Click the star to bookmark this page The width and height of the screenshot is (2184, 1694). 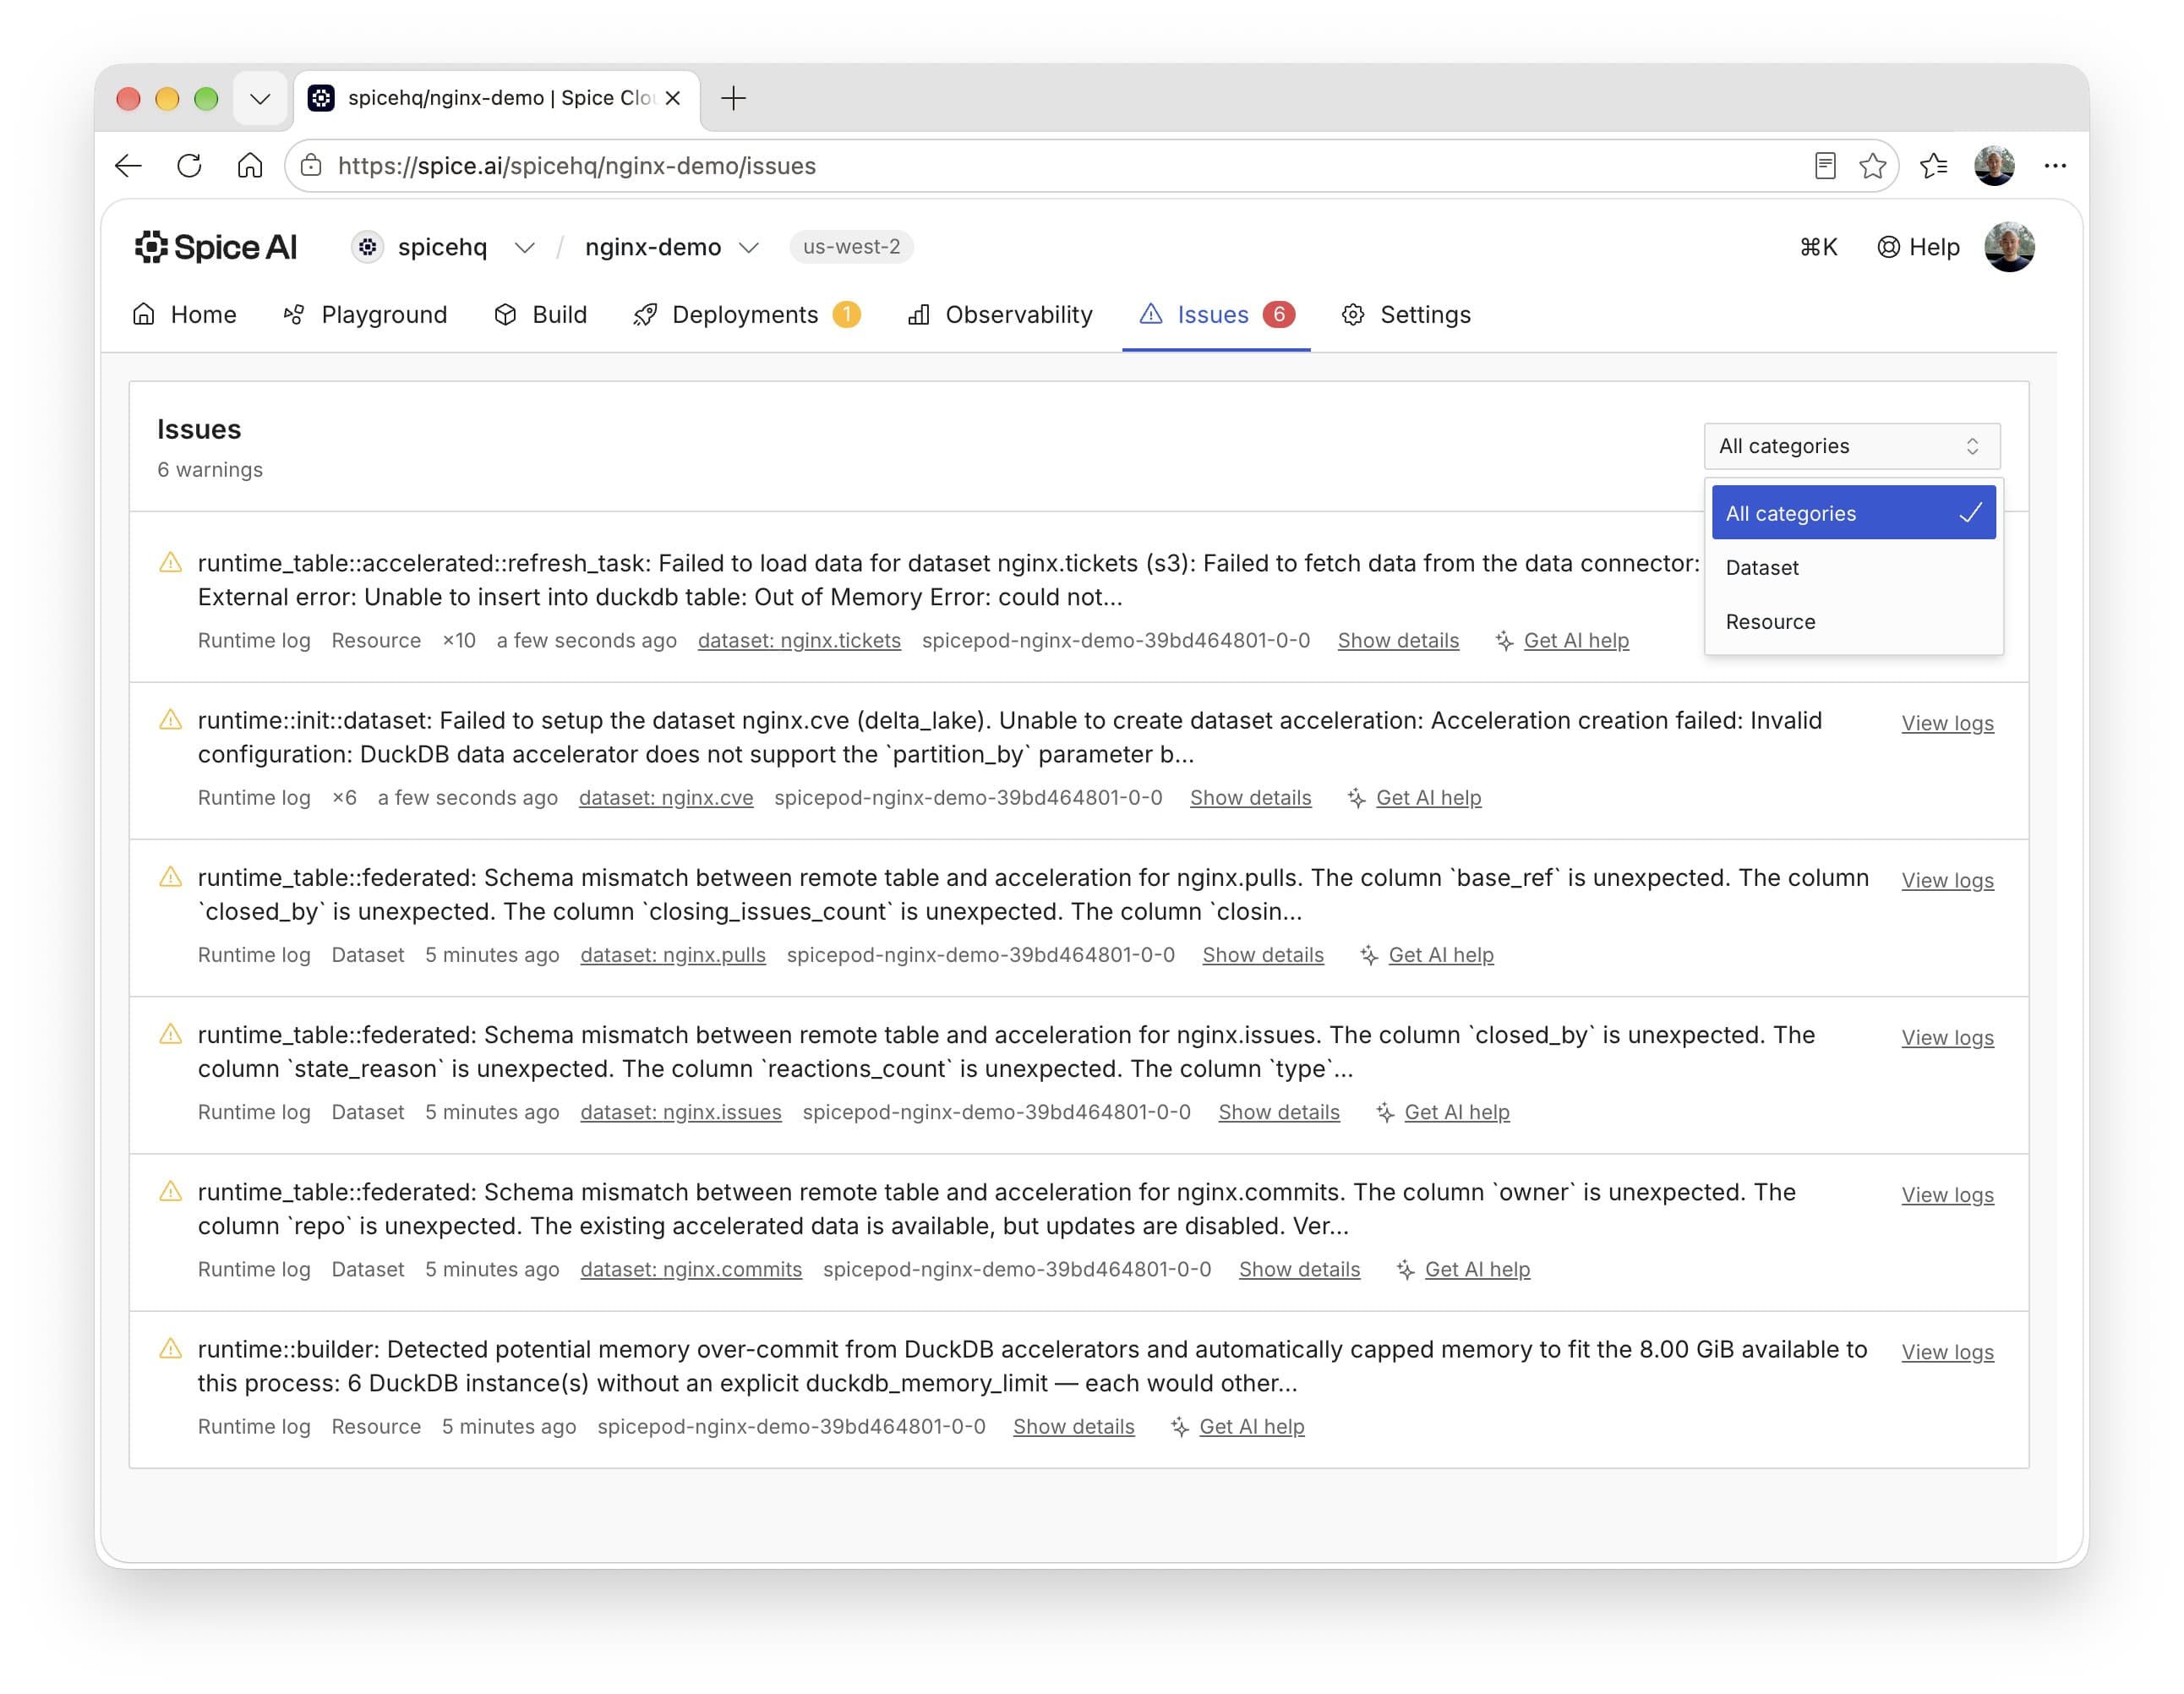coord(1872,166)
